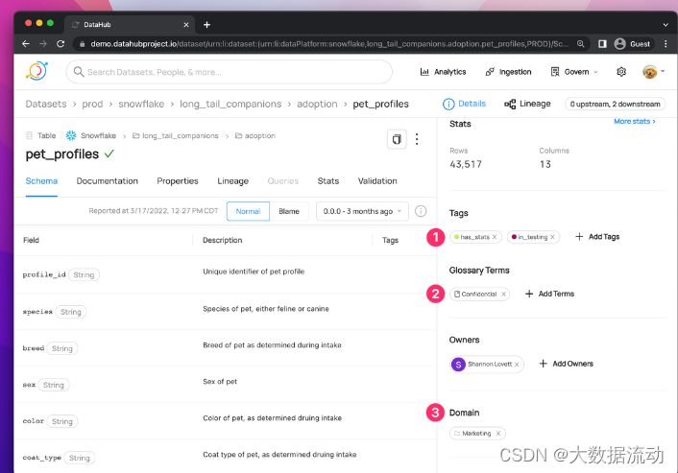Screen dimensions: 678x473
Task: Remove the Marketing domain
Action: [x=498, y=434]
